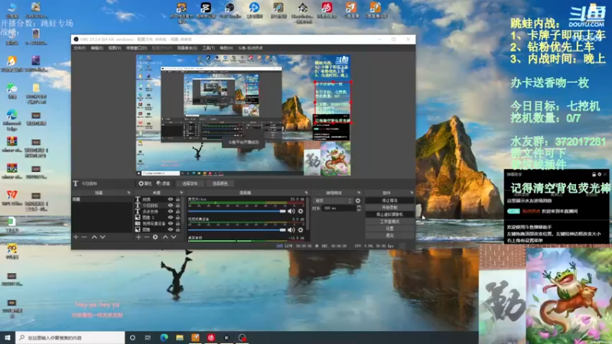This screenshot has height=344, width=612.
Task: Click the 停止虚拟摄像机 button
Action: tap(389, 215)
